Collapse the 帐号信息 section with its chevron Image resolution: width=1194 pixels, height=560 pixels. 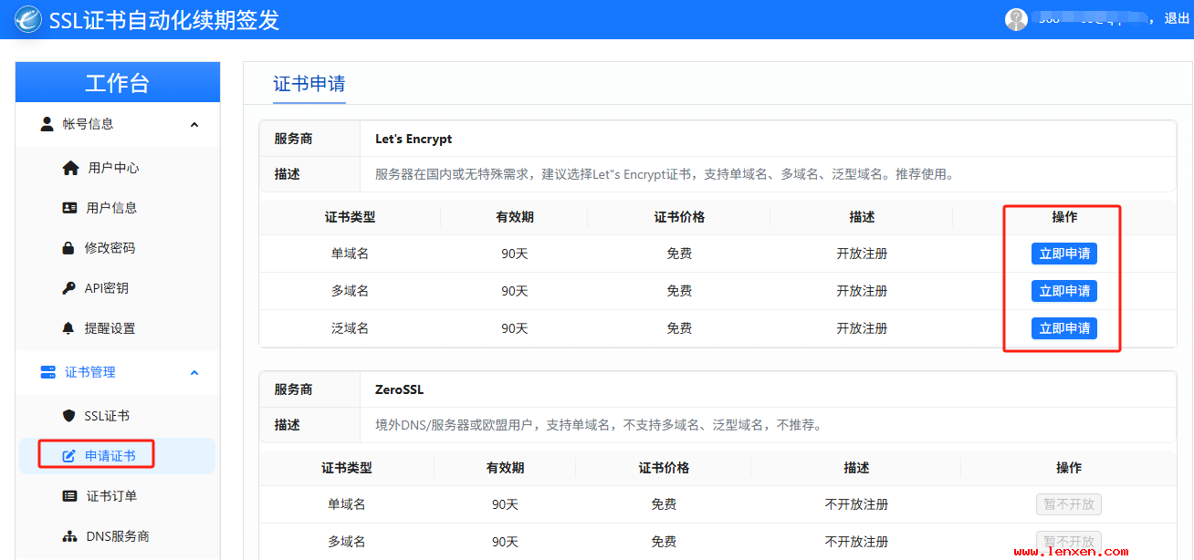[194, 124]
